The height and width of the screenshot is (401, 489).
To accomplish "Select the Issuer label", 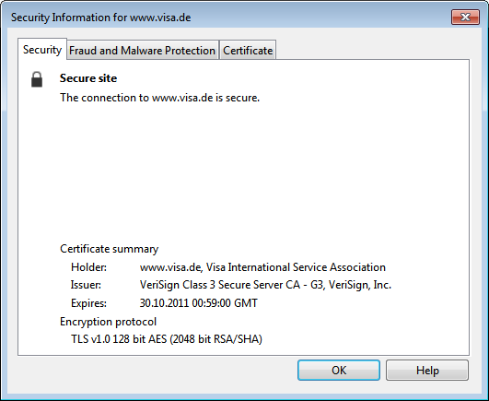I will [x=86, y=285].
